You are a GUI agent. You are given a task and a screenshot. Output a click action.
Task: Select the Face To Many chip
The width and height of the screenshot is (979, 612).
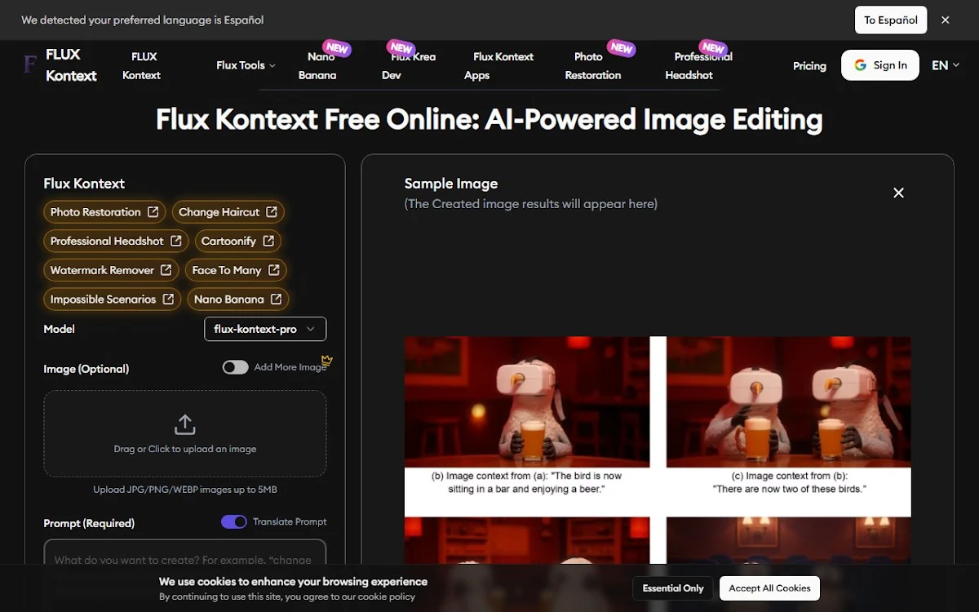click(x=236, y=270)
